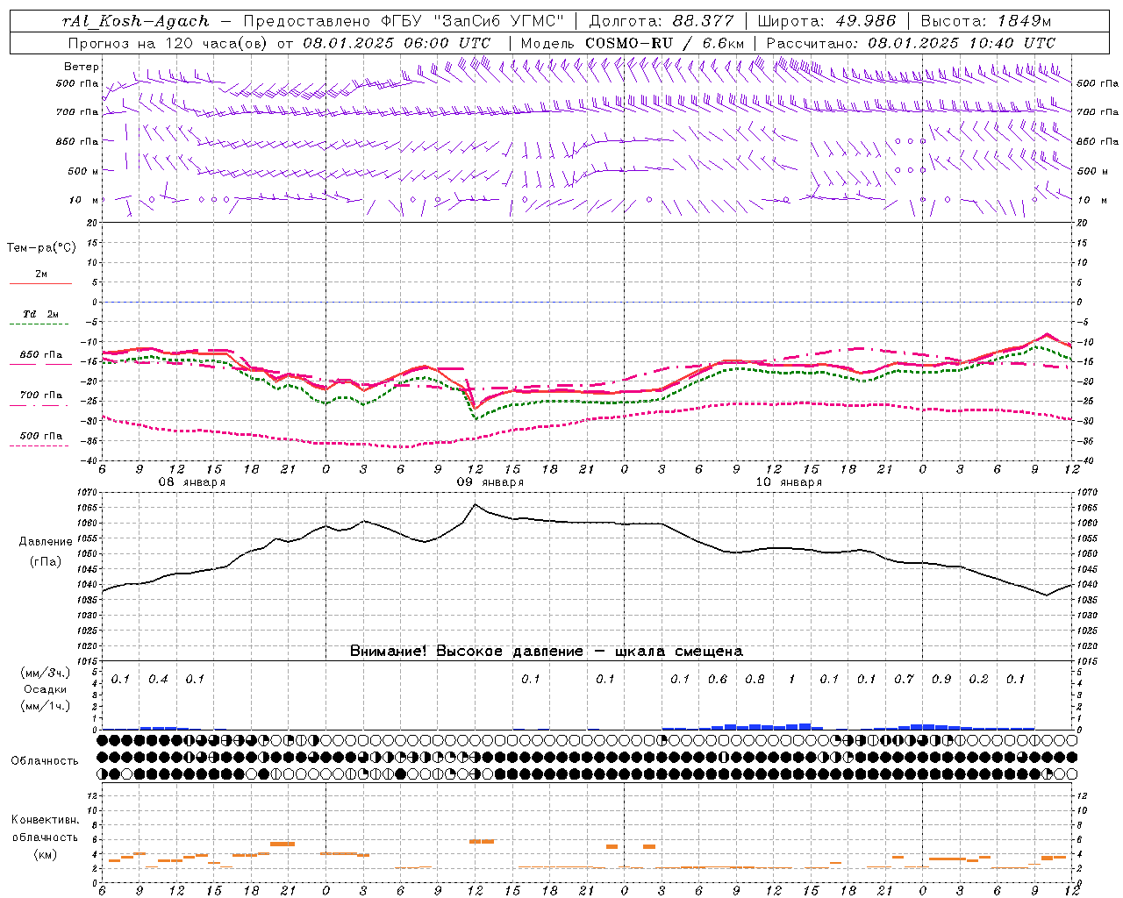This screenshot has height=898, width=1123.
Task: Select the '2м' temperature legend entry
Action: (x=41, y=274)
